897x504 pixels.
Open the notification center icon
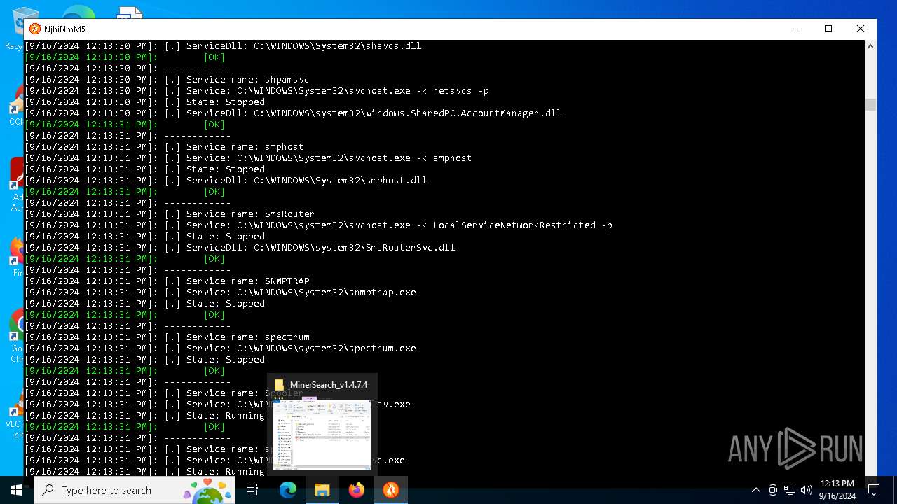[874, 490]
